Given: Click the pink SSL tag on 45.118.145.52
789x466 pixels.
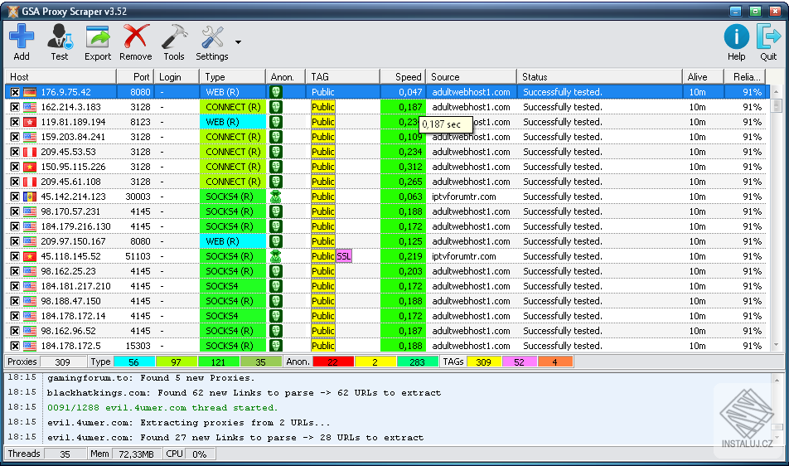Looking at the screenshot, I should 343,256.
